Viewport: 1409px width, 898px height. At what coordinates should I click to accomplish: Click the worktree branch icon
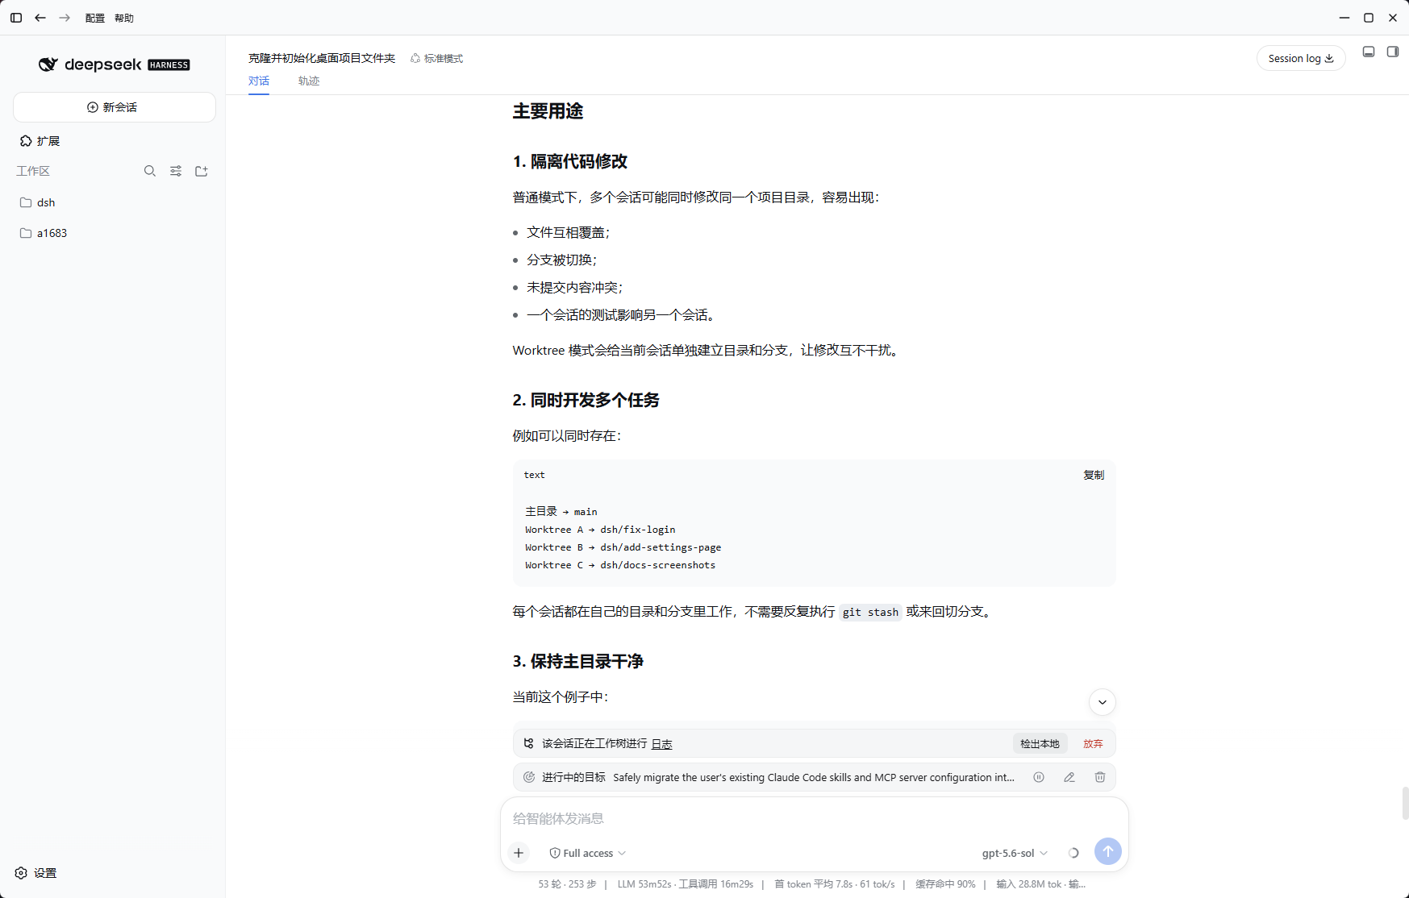point(529,743)
